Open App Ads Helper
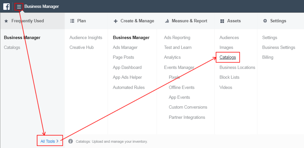The height and width of the screenshot is (148, 304). click(x=127, y=77)
